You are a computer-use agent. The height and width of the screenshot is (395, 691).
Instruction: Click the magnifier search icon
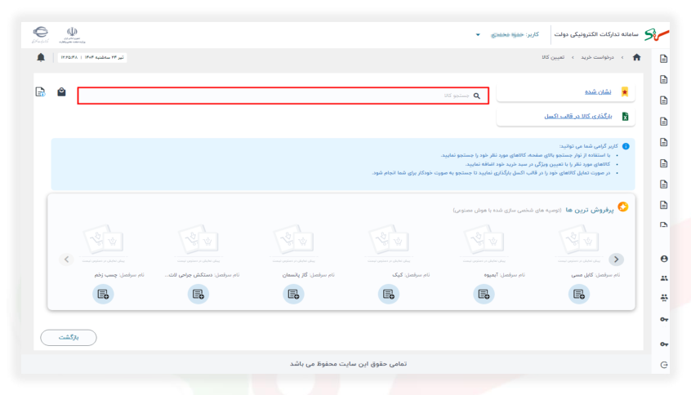coord(477,95)
